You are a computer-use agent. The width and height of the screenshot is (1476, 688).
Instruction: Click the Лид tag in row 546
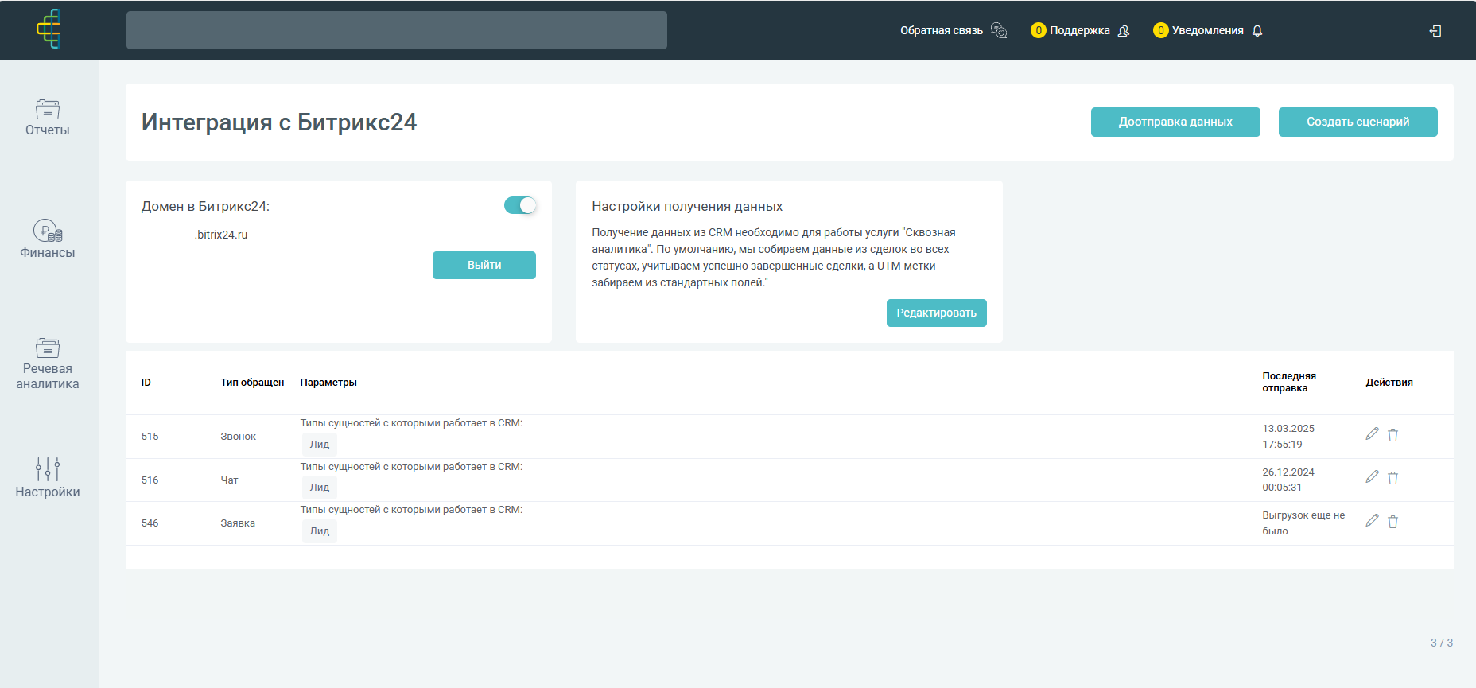pyautogui.click(x=320, y=531)
